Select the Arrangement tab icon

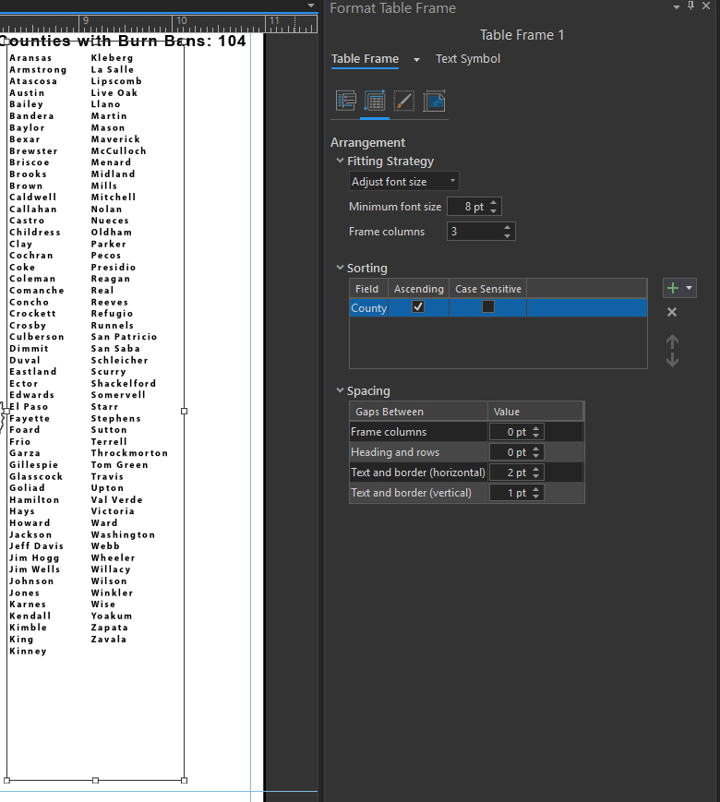(375, 101)
